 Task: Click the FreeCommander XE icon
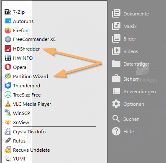[x=8, y=39]
